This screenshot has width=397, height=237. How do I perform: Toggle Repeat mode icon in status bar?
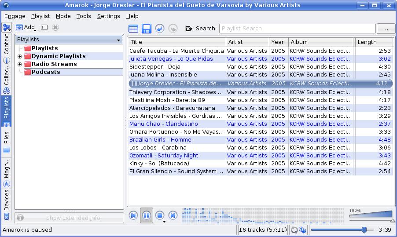(x=294, y=230)
